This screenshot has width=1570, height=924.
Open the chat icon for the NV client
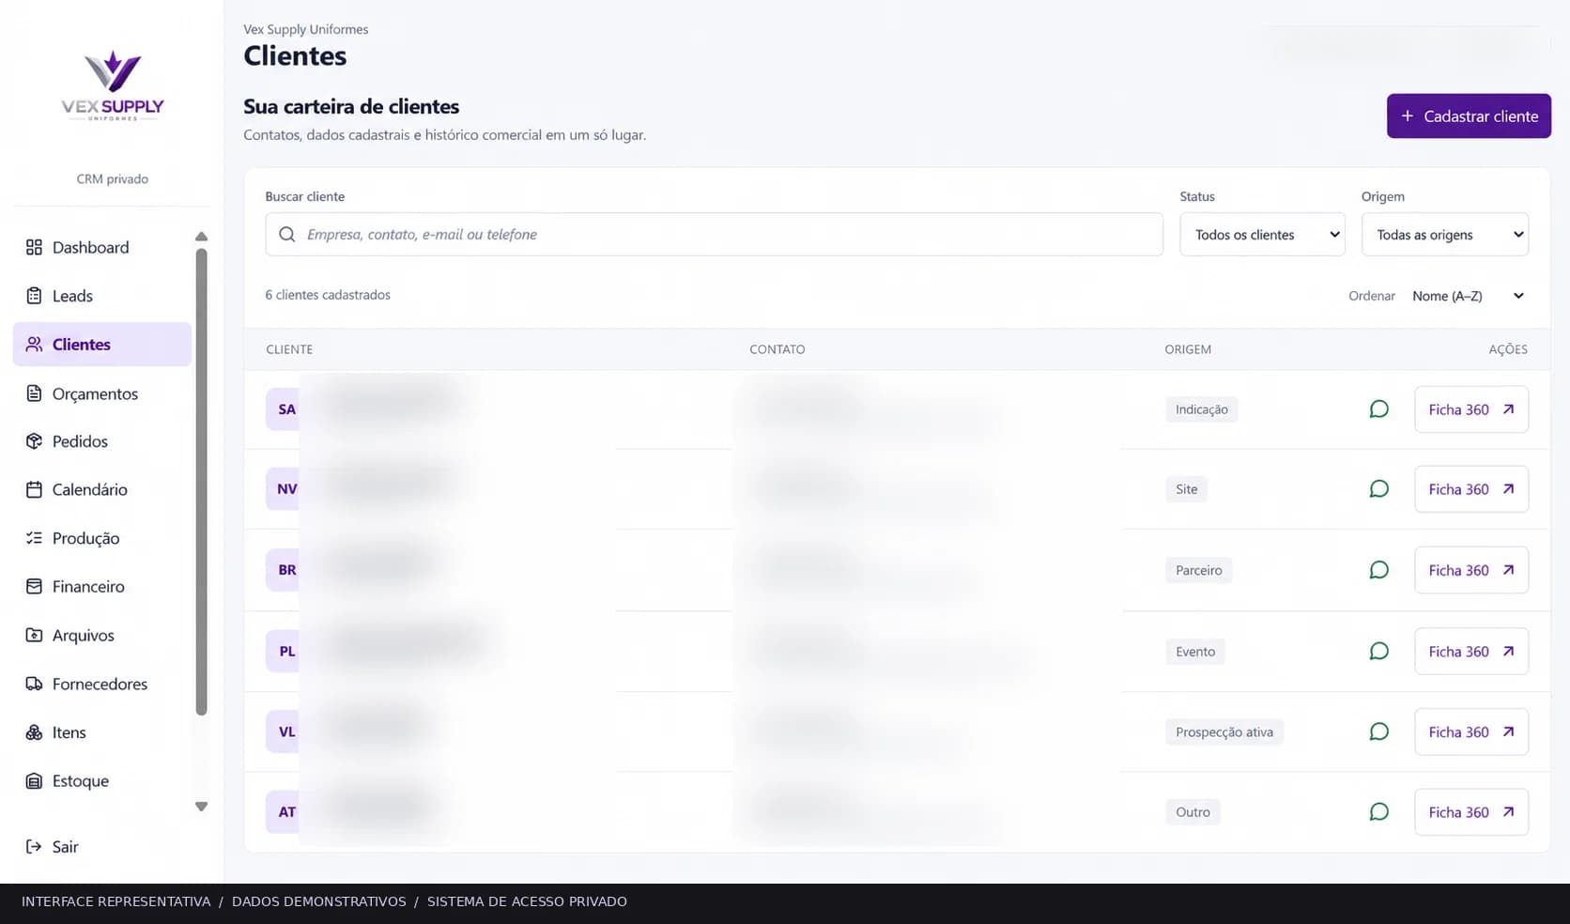(x=1378, y=489)
